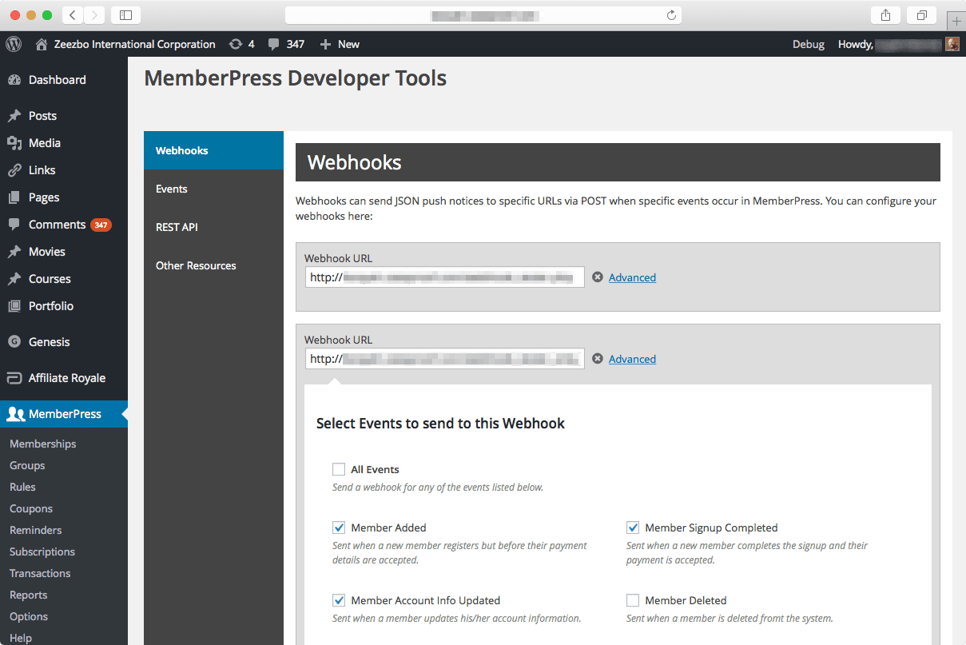
Task: Expand Advanced options for first webhook
Action: (632, 277)
